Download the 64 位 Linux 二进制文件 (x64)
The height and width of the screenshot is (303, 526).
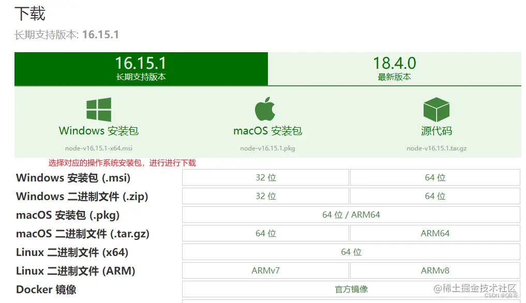pyautogui.click(x=351, y=252)
